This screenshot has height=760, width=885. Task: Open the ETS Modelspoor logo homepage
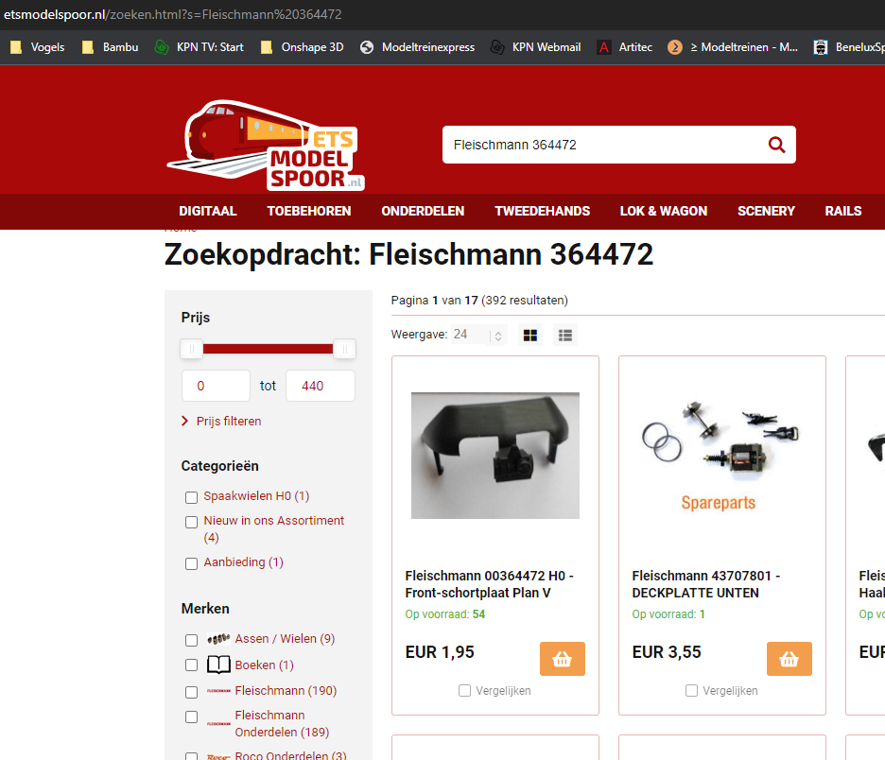click(x=266, y=146)
